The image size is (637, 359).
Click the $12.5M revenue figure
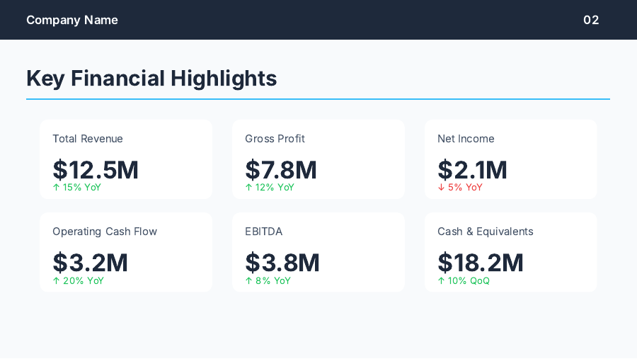(x=96, y=170)
